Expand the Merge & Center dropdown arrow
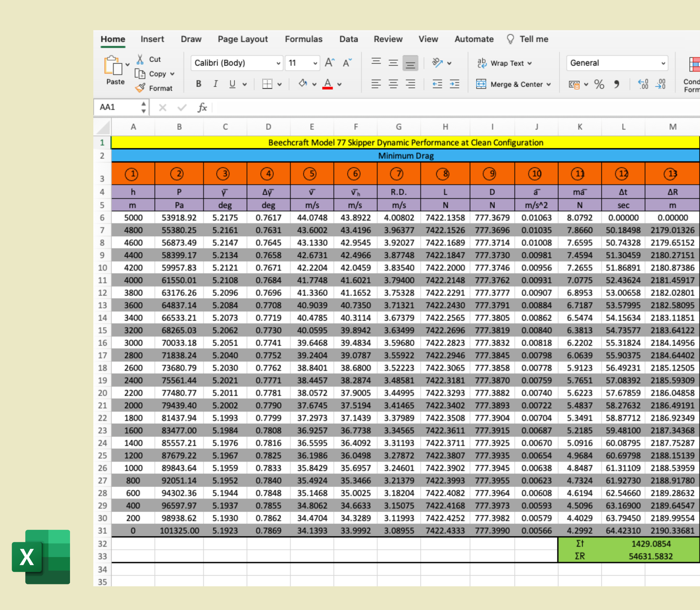Image resolution: width=700 pixels, height=610 pixels. [549, 84]
